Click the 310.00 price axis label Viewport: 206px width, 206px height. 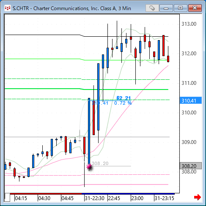click(x=189, y=113)
